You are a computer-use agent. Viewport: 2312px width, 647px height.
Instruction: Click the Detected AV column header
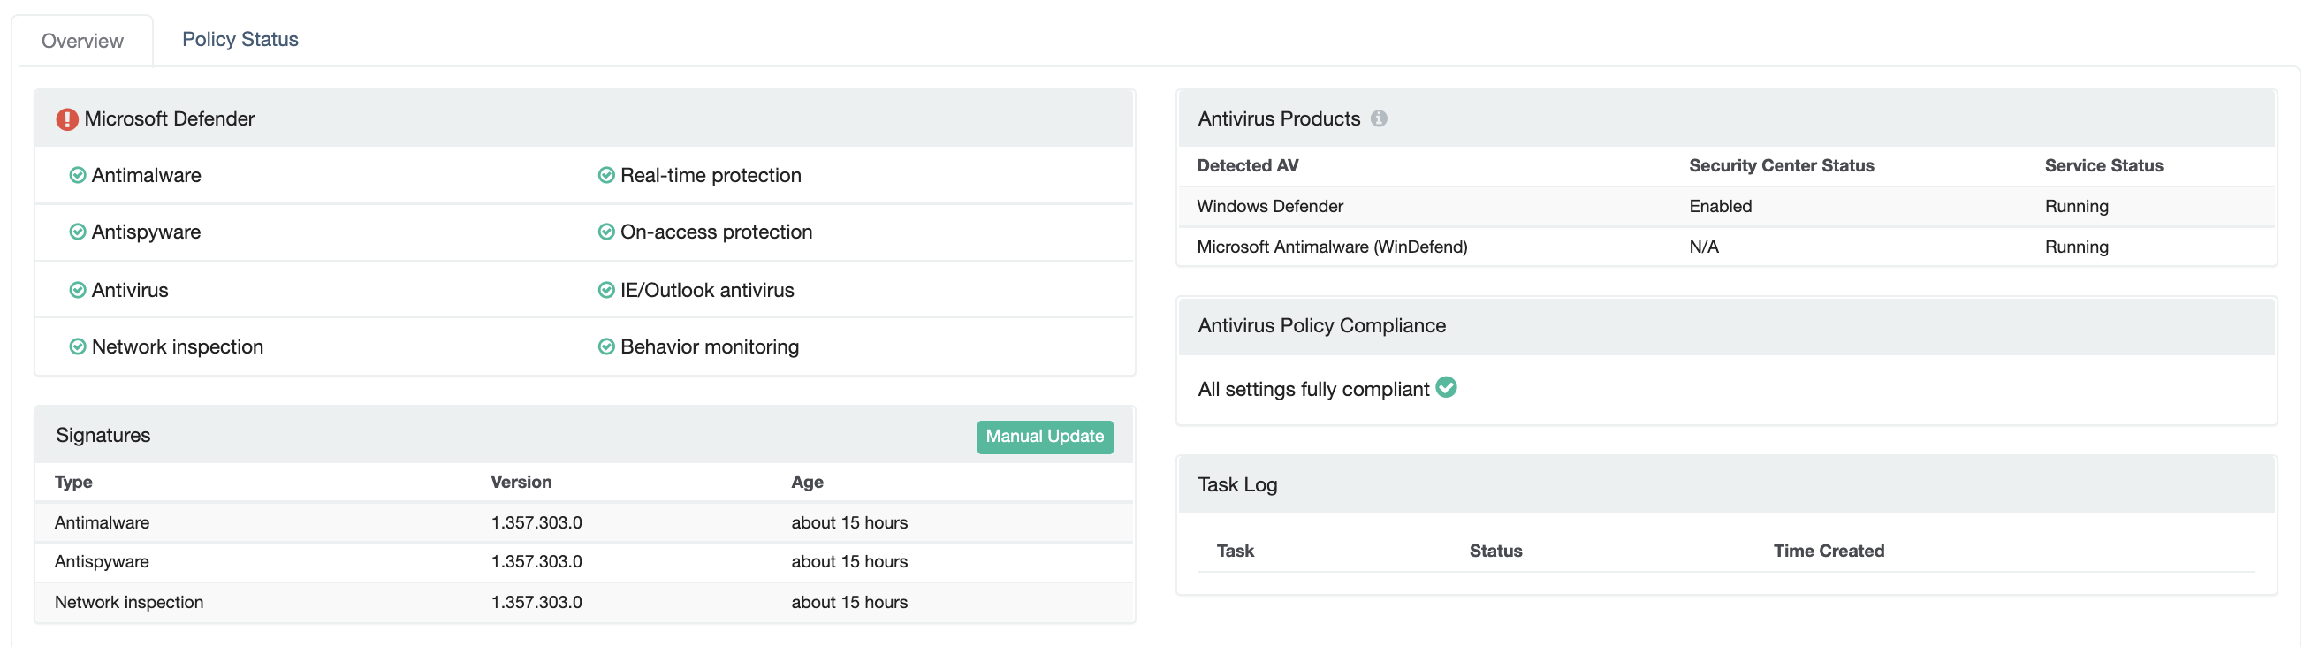(x=1248, y=165)
